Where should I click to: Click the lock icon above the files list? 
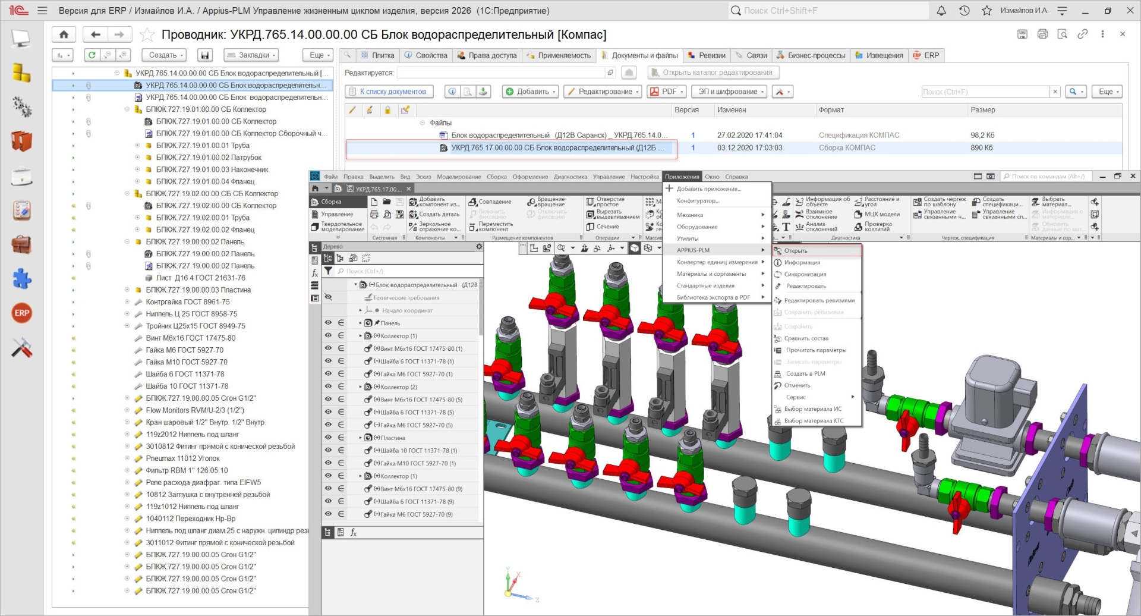(388, 110)
